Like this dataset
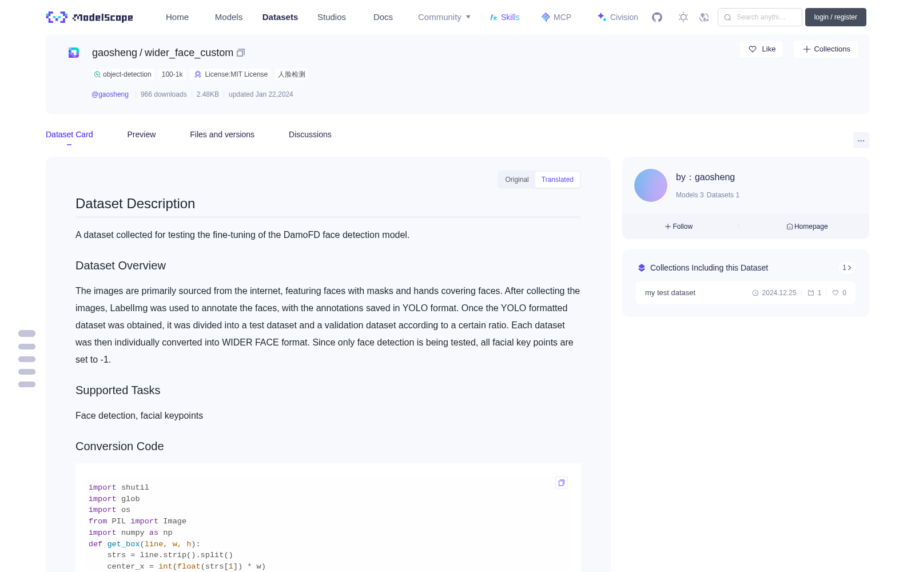The width and height of the screenshot is (915, 572). coord(762,49)
